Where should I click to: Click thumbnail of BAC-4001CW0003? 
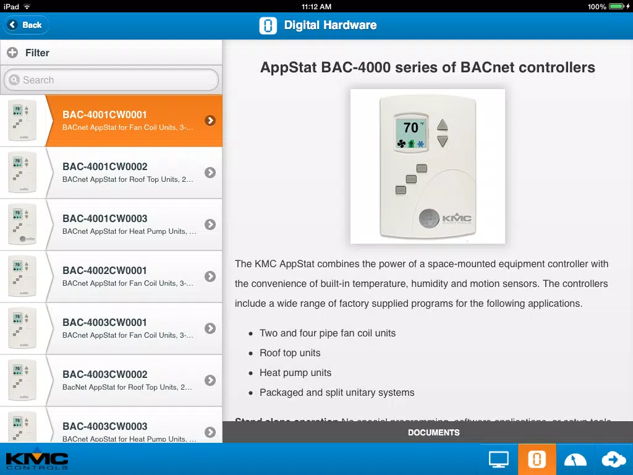(23, 225)
